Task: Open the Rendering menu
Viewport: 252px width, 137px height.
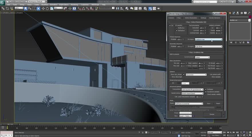Action: (x=74, y=5)
